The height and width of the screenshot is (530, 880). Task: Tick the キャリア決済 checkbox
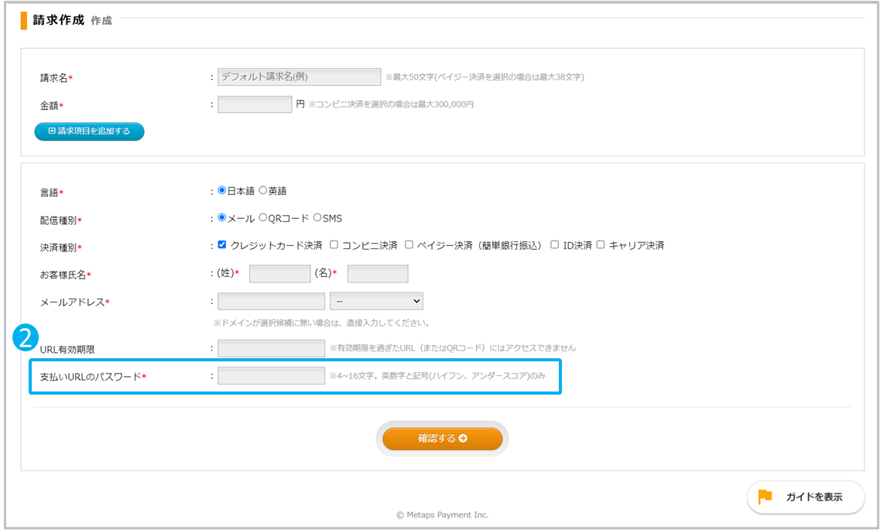click(x=601, y=245)
